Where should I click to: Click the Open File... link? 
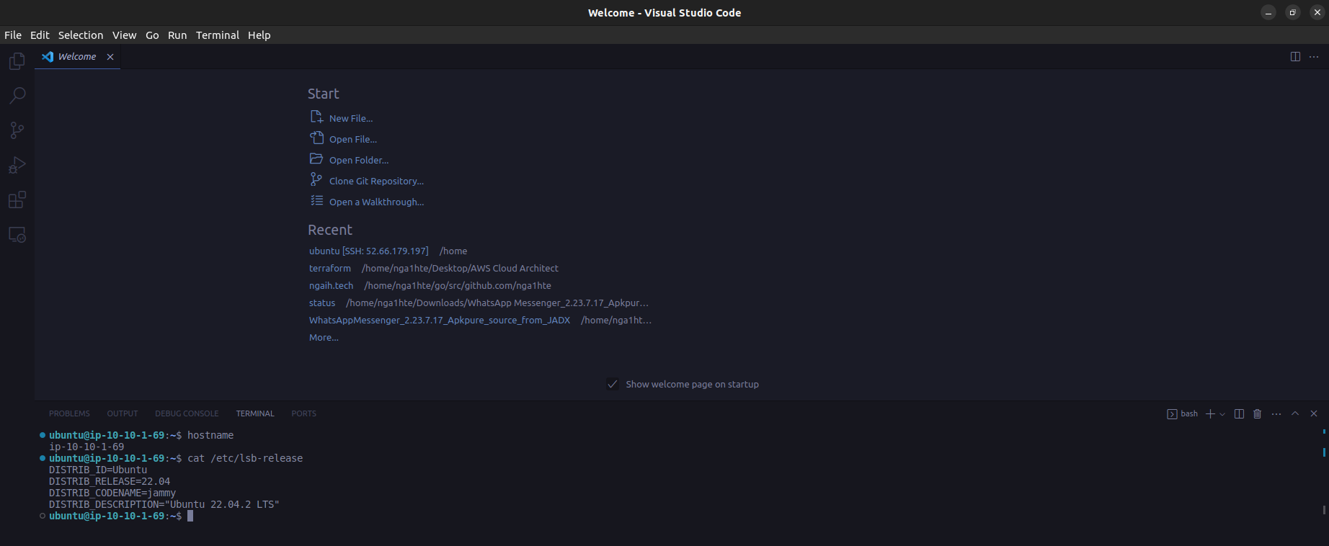pos(353,139)
